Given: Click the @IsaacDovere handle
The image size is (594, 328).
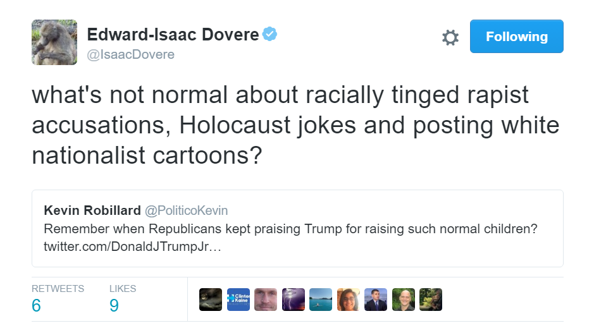Looking at the screenshot, I should tap(131, 54).
